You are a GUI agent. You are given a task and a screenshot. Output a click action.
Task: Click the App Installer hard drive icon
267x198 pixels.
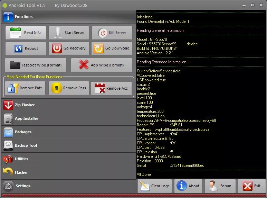click(x=8, y=119)
